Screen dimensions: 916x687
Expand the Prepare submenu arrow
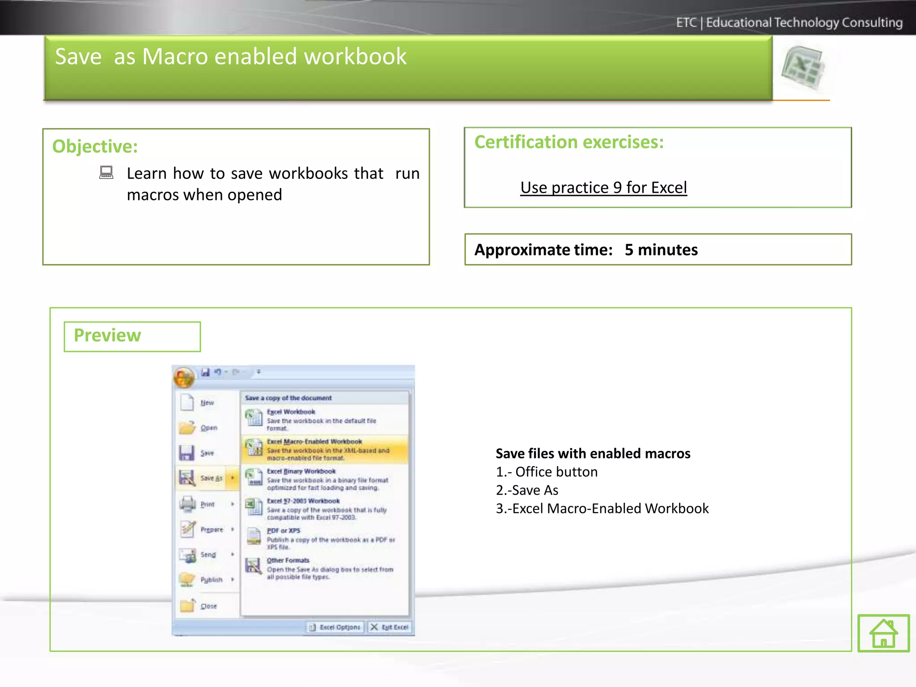[233, 529]
